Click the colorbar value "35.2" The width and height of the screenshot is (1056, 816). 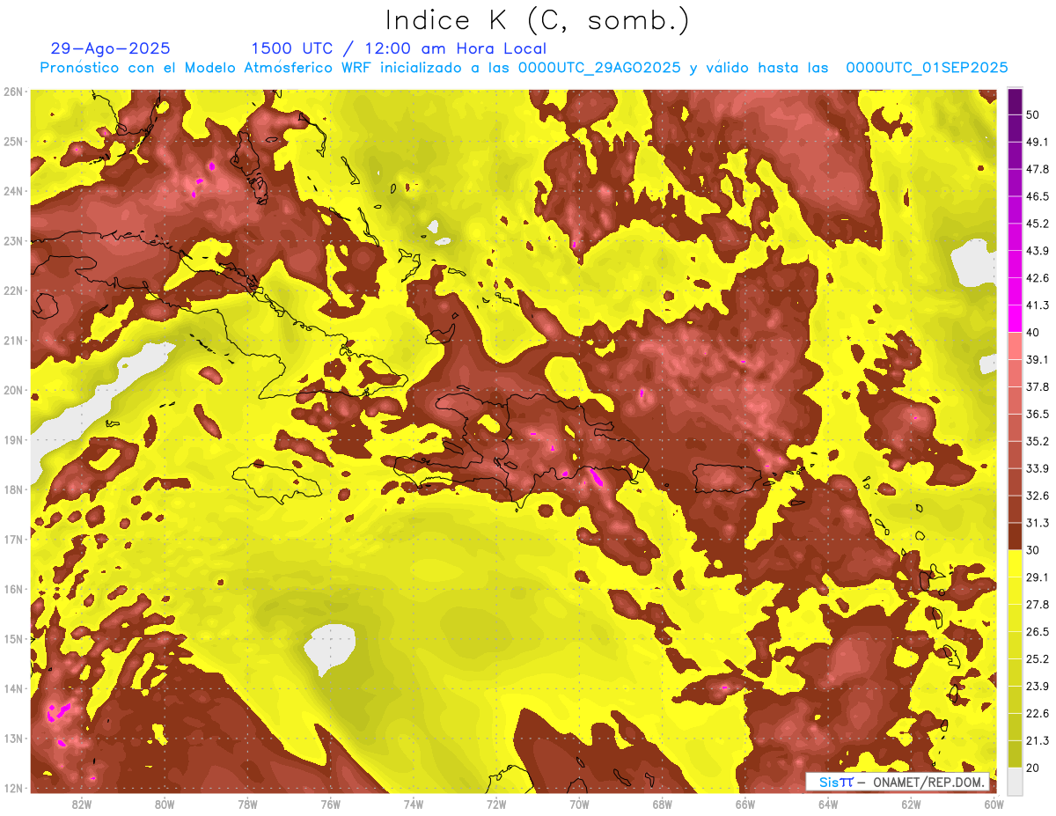(x=1038, y=441)
